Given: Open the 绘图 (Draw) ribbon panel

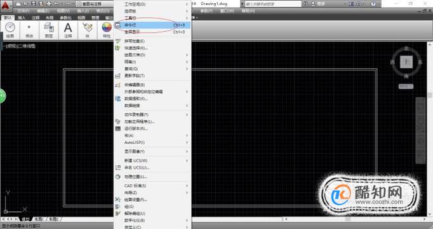Looking at the screenshot, I should point(10,30).
